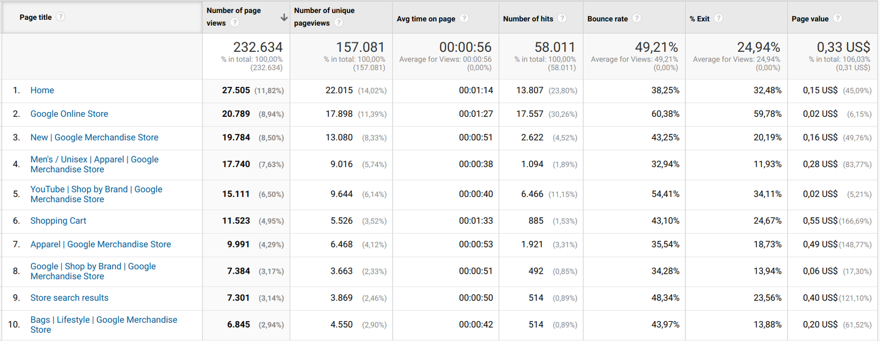Open the Bounce rate help tooltip icon
The height and width of the screenshot is (342, 880).
(x=636, y=19)
